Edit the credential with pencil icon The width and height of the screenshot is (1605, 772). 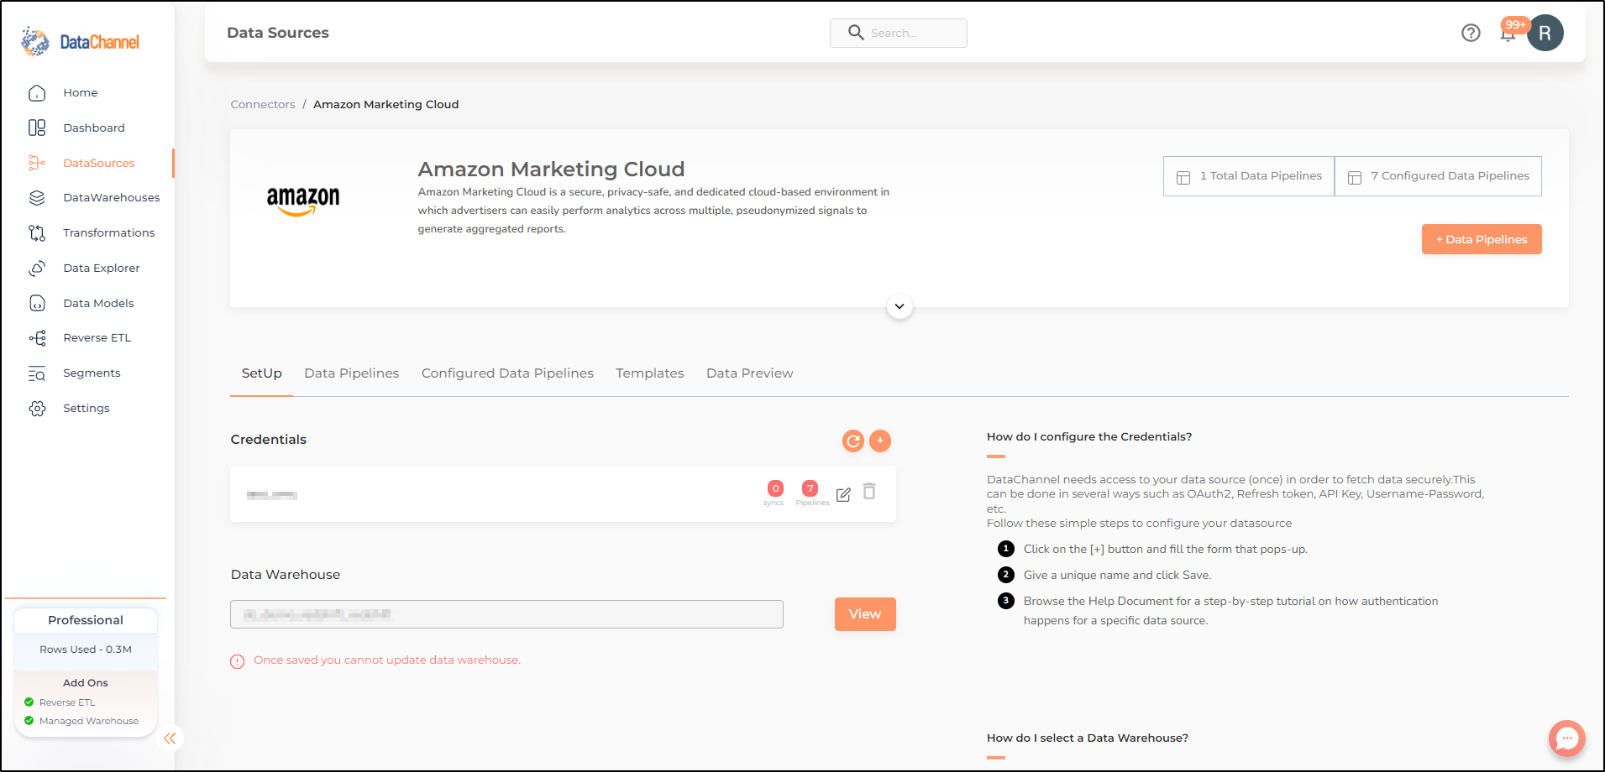pos(843,495)
